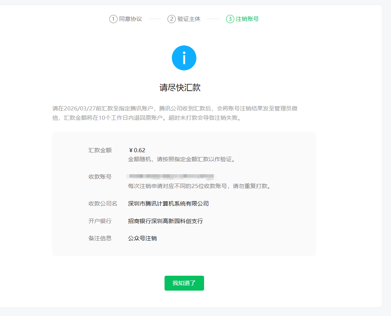Image resolution: width=391 pixels, height=316 pixels.
Task: Click the 汇款金额 label
Action: (100, 150)
